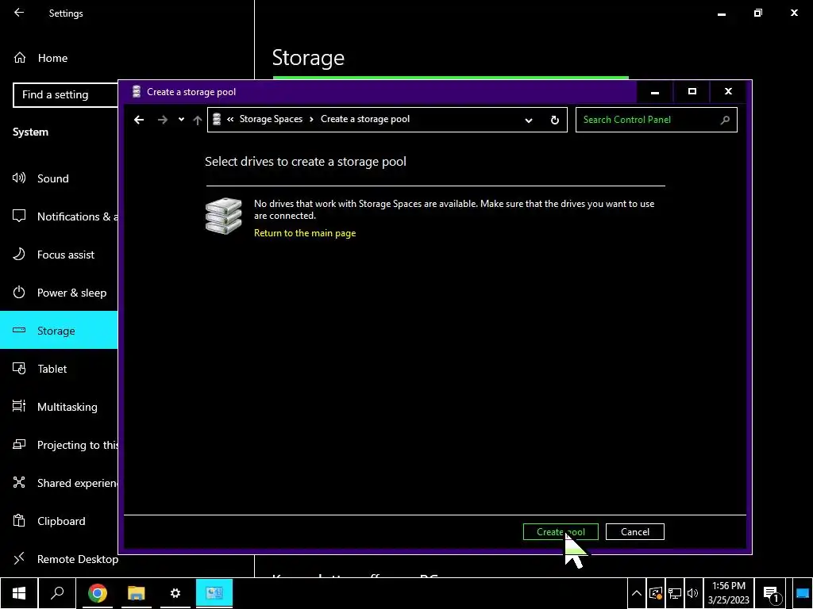Open taskbar search

[x=57, y=593]
